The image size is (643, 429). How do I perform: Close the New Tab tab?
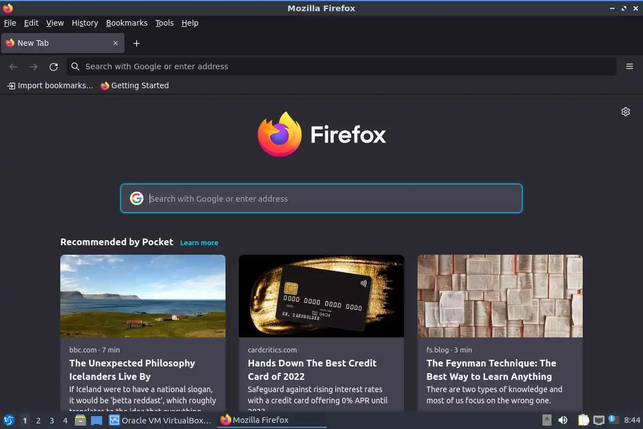(x=115, y=43)
